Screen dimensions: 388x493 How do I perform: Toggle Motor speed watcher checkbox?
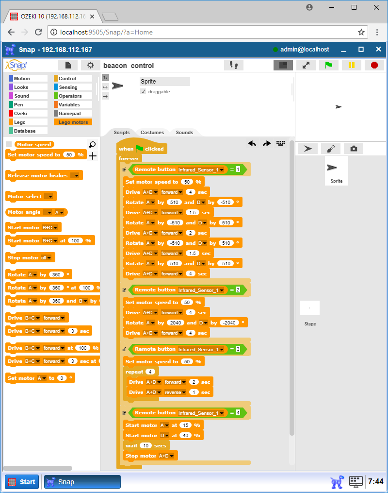[x=9, y=144]
